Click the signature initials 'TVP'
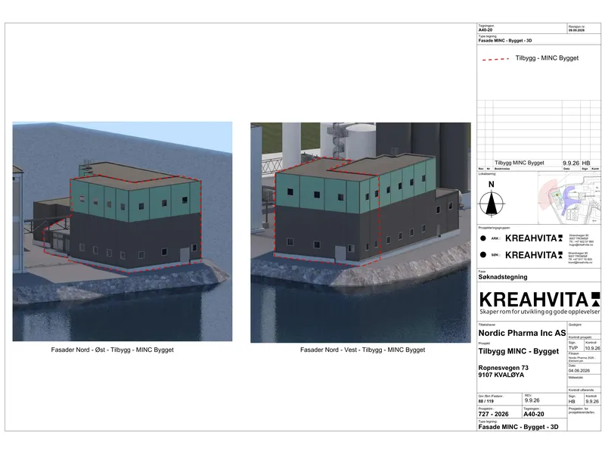Viewport: 605px width, 454px height. tap(573, 348)
